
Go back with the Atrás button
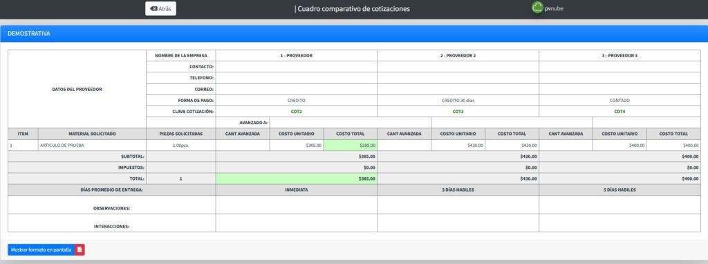[160, 8]
